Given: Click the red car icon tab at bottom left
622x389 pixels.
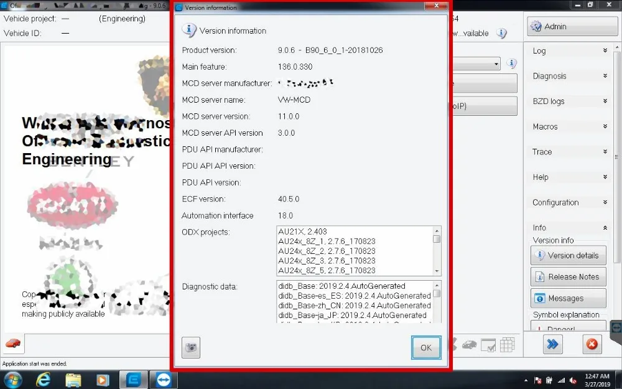Looking at the screenshot, I should [x=12, y=344].
